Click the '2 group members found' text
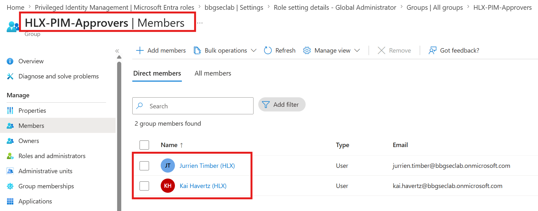This screenshot has width=538, height=211. coord(168,123)
